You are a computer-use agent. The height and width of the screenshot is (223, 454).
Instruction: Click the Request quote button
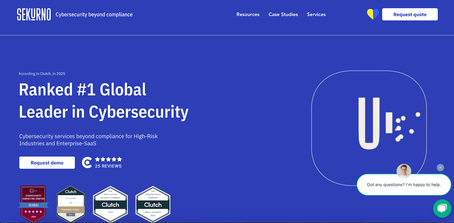pos(410,14)
